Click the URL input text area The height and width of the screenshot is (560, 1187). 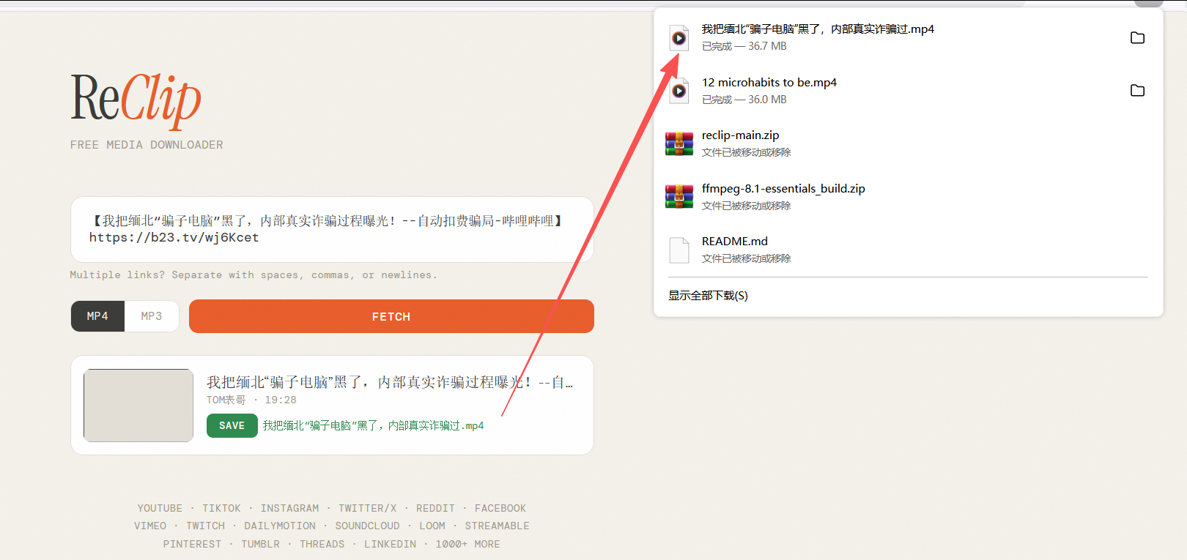point(332,229)
